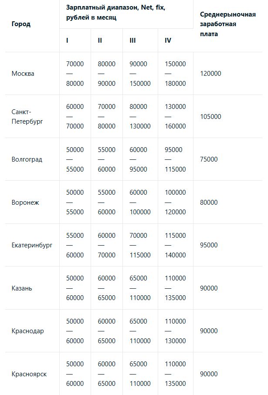Image resolution: width=268 pixels, height=395 pixels.
Task: Select the "Екатеринбург" city cell
Action: pyautogui.click(x=32, y=245)
